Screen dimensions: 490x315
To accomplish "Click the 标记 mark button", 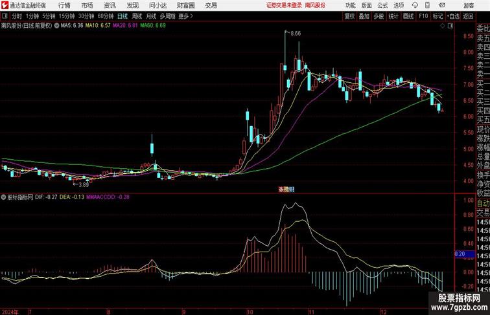I will pos(437,16).
